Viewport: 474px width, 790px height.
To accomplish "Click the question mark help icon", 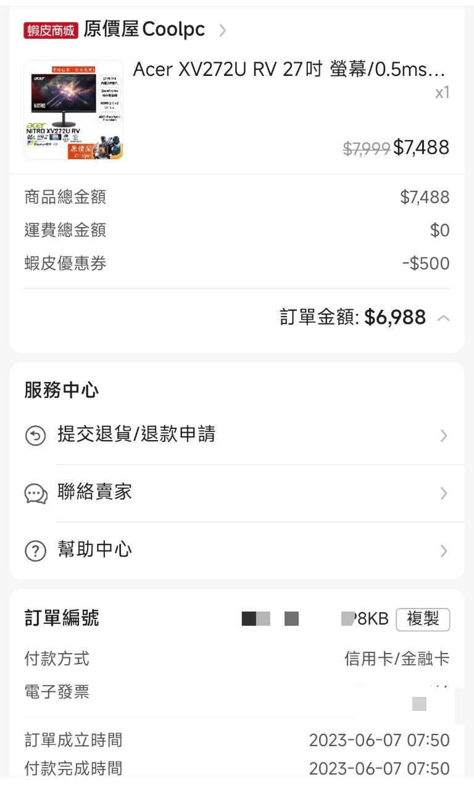I will pos(35,551).
